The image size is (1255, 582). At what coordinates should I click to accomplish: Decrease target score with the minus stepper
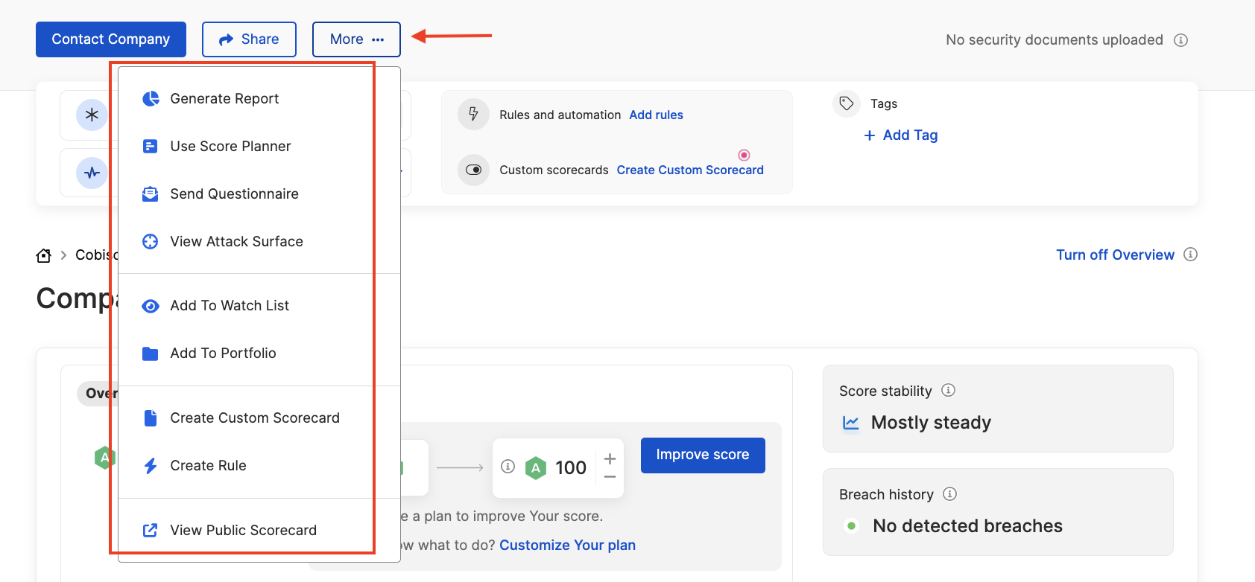pyautogui.click(x=610, y=477)
